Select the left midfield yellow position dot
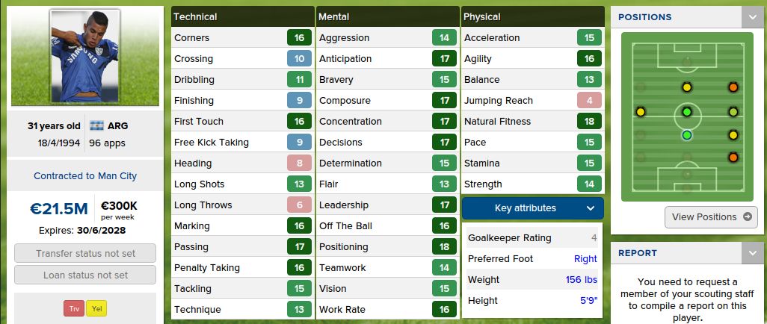Image resolution: width=767 pixels, height=324 pixels. (x=641, y=112)
